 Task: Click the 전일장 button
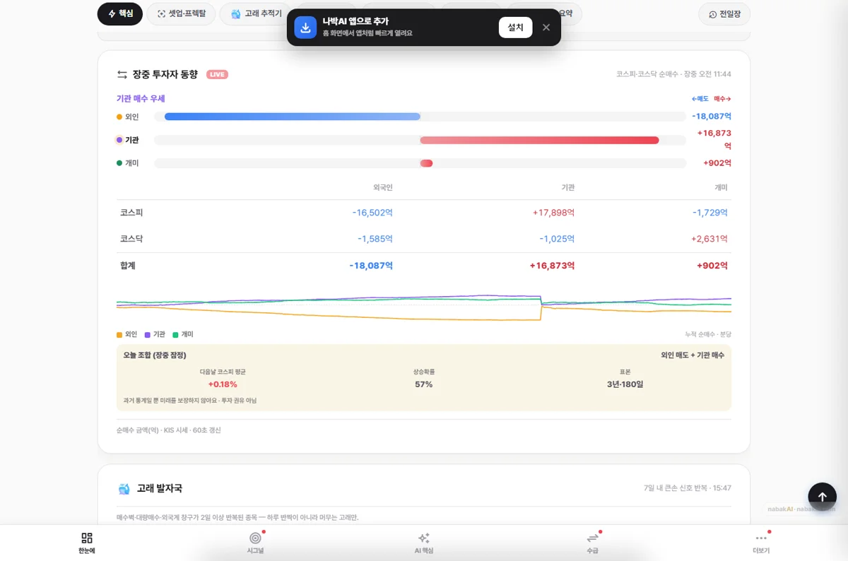724,14
